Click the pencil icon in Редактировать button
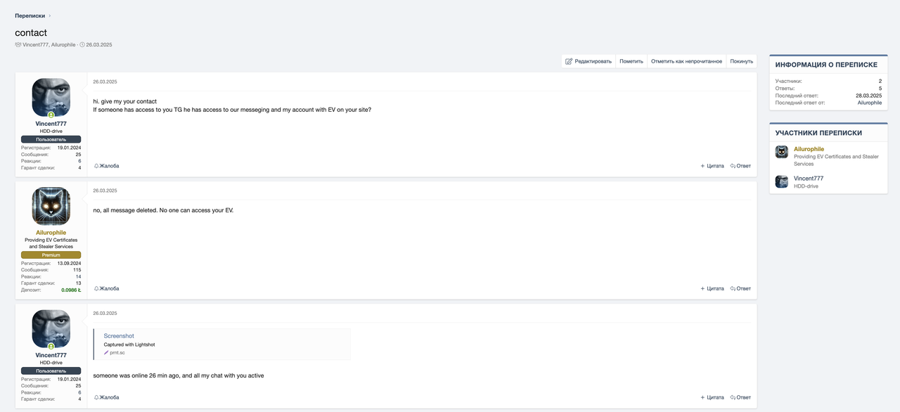 tap(569, 61)
